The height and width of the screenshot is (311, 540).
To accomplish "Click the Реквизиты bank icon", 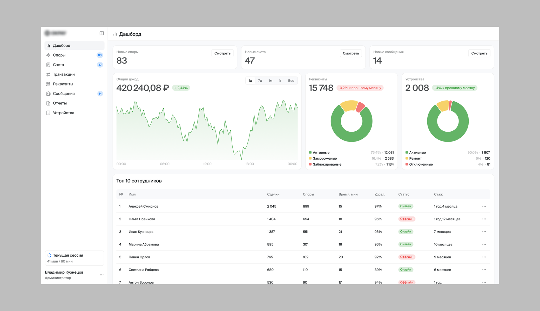I will [x=48, y=84].
